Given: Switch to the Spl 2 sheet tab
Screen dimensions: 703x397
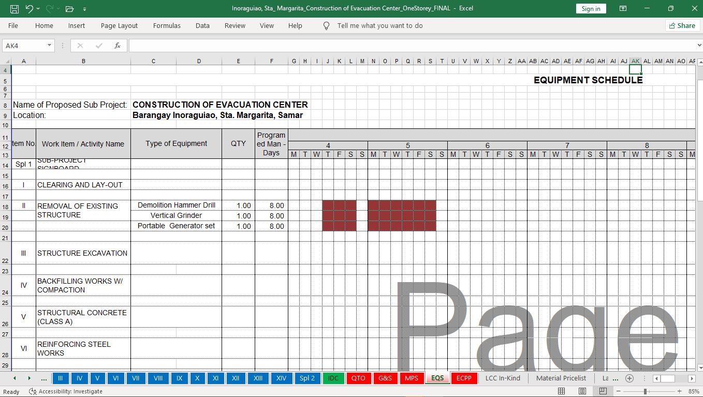Looking at the screenshot, I should 307,378.
